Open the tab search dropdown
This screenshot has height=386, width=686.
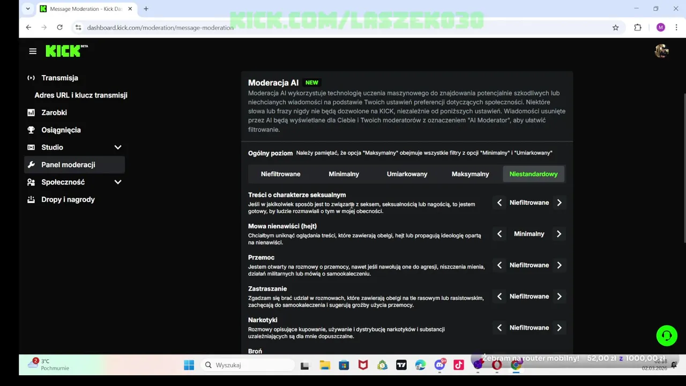coord(28,9)
